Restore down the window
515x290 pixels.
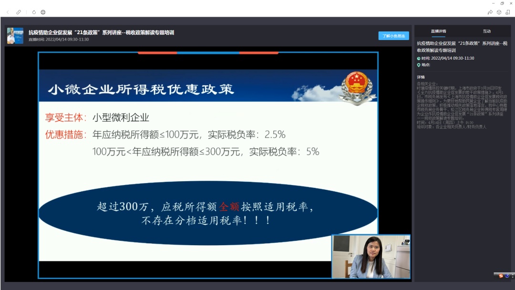502,3
